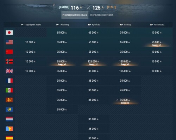
Task: Switch to the Результаты соперника tab
Action: tap(102, 15)
